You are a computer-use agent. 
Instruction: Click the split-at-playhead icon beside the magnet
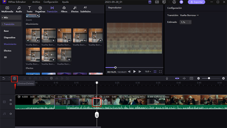click(184, 78)
